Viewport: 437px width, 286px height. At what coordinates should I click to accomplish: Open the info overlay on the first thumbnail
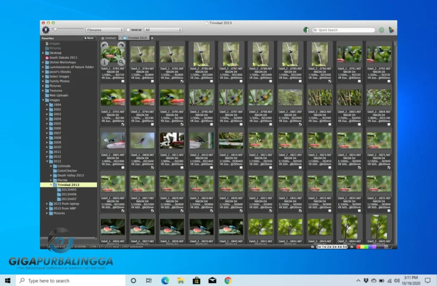(x=105, y=61)
